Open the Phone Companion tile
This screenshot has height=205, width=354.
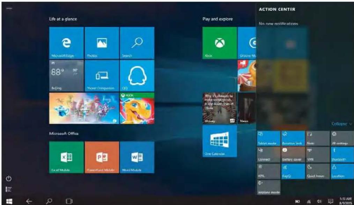coord(102,75)
